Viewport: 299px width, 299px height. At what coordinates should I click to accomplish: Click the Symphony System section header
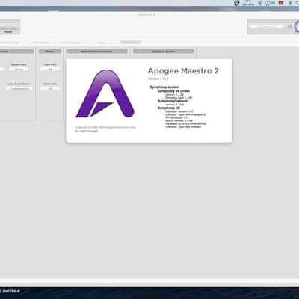point(164,52)
